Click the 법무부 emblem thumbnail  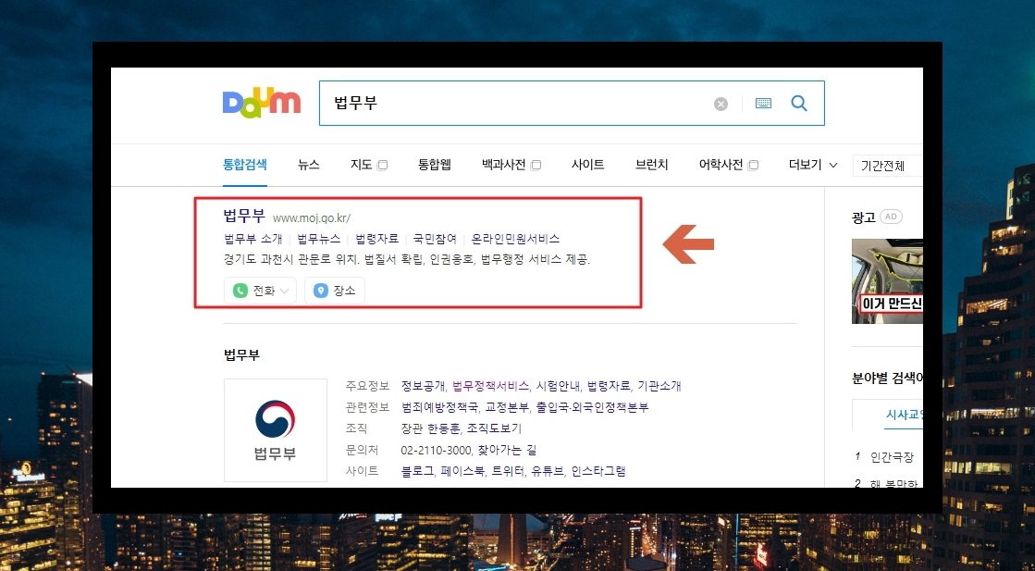coord(276,429)
